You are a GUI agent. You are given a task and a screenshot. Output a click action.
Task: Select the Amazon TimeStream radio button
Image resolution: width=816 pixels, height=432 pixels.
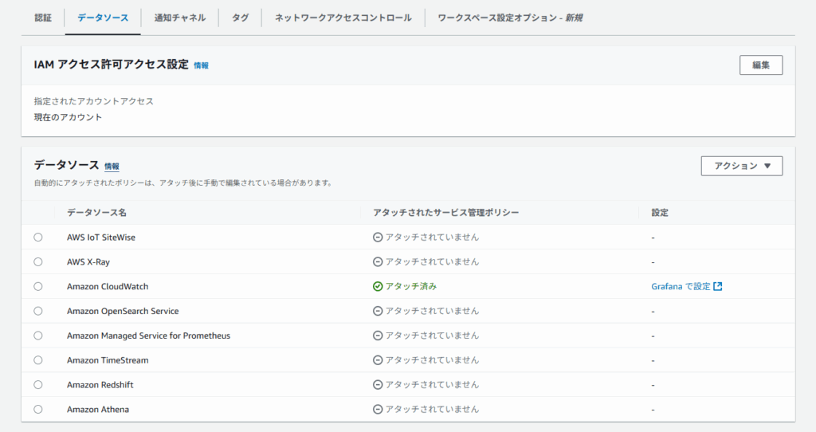(x=38, y=360)
